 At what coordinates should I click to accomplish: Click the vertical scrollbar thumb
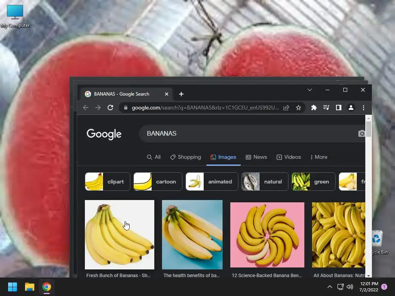tap(368, 129)
